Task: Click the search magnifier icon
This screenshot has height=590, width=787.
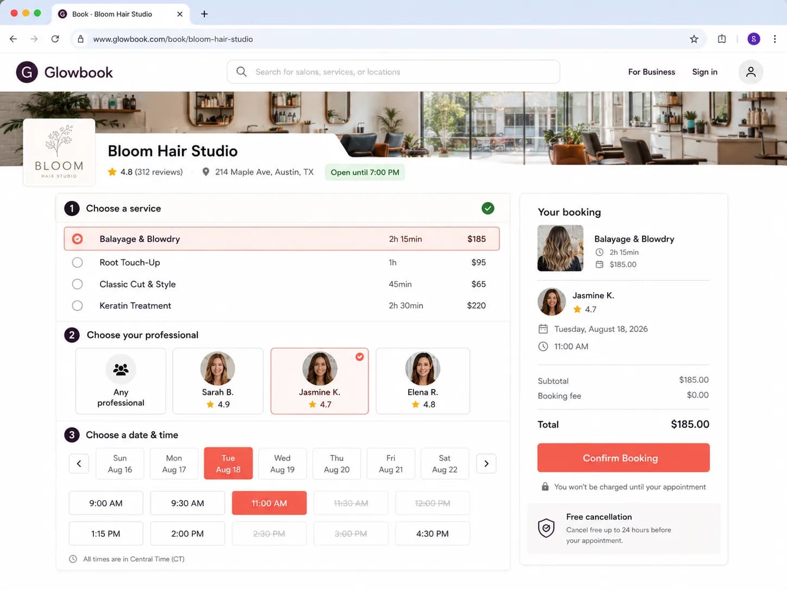Action: point(241,72)
